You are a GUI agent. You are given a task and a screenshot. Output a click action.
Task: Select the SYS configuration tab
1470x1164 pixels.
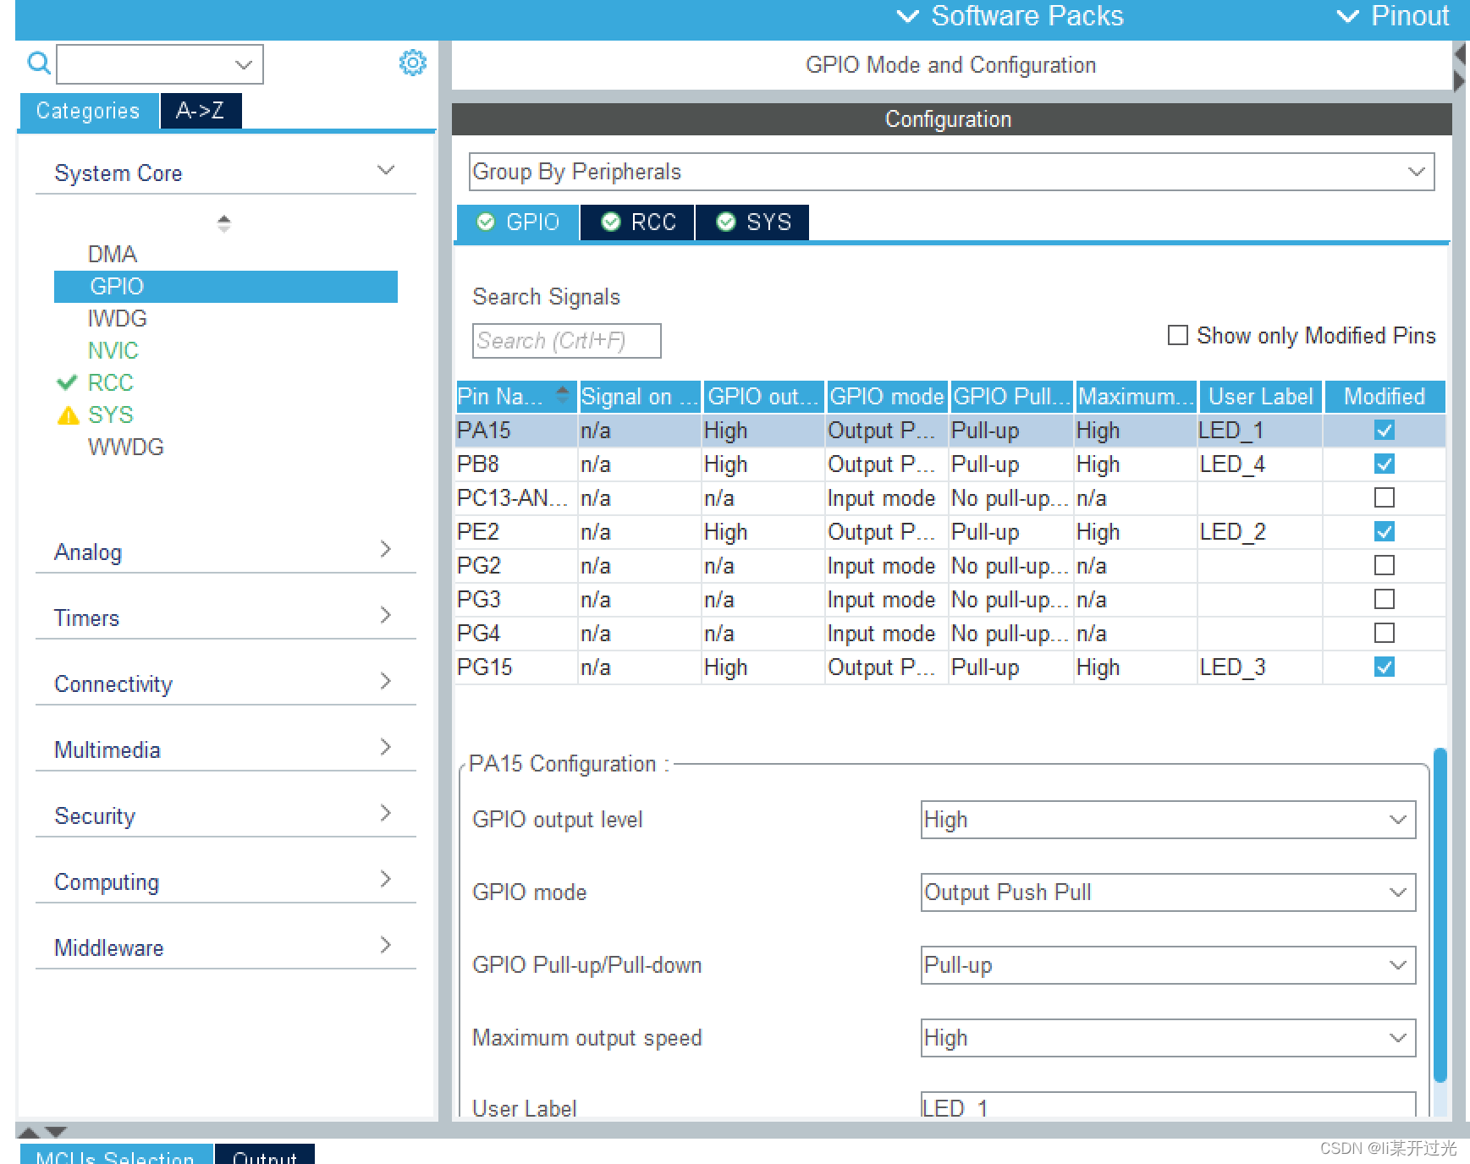(752, 222)
